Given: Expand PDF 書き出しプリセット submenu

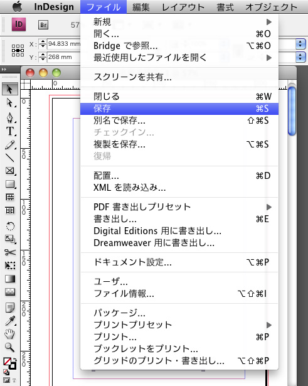Looking at the screenshot, I should pyautogui.click(x=179, y=207).
